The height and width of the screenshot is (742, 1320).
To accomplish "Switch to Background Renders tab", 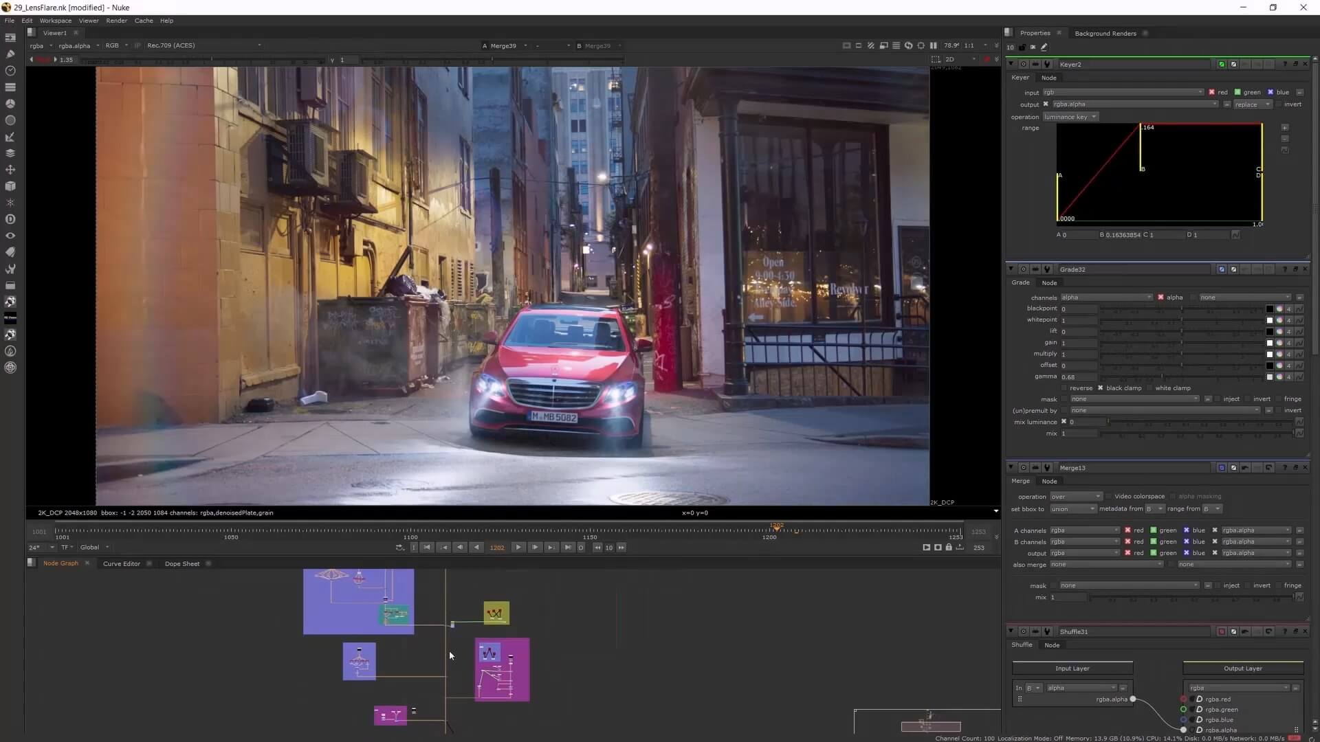I will 1105,33.
